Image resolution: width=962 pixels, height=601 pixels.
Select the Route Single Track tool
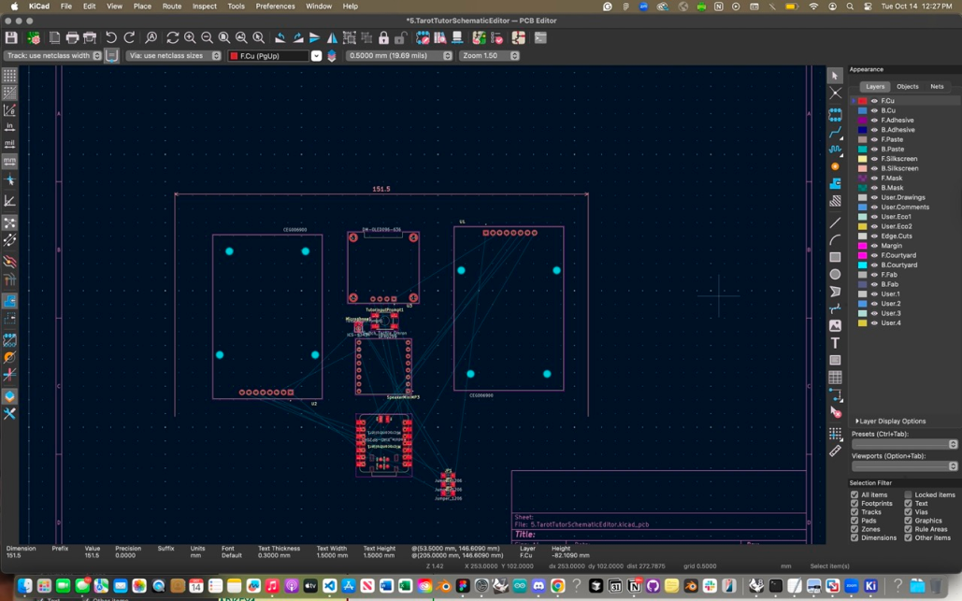click(x=835, y=132)
